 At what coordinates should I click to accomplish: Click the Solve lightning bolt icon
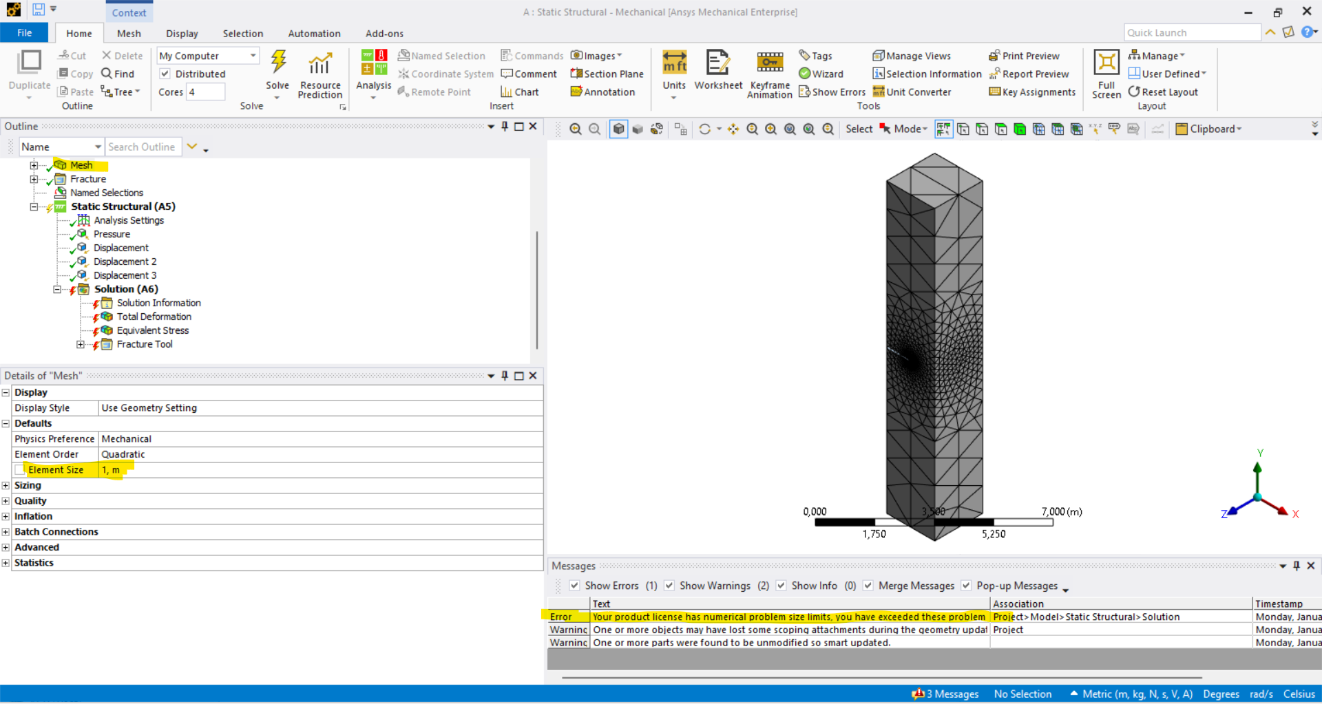278,63
